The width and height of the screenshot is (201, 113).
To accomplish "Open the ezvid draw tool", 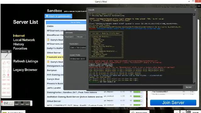I will coord(27,103).
